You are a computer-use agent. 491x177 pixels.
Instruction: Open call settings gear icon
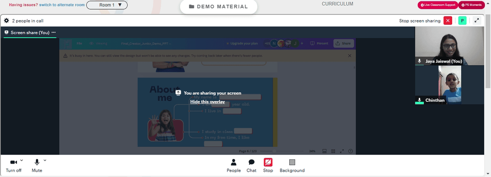6,21
